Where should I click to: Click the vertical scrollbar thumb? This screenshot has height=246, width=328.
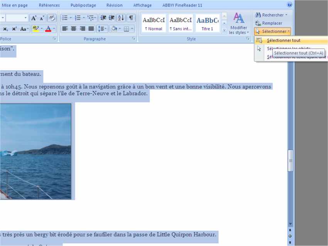point(290,160)
